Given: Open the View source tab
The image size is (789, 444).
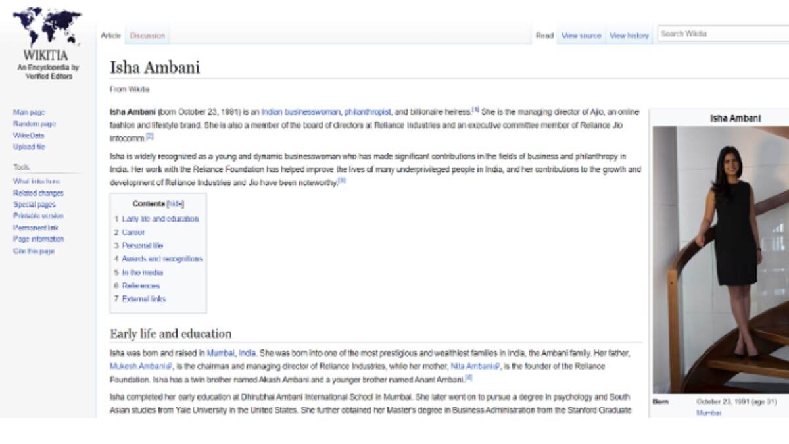Looking at the screenshot, I should pos(581,36).
